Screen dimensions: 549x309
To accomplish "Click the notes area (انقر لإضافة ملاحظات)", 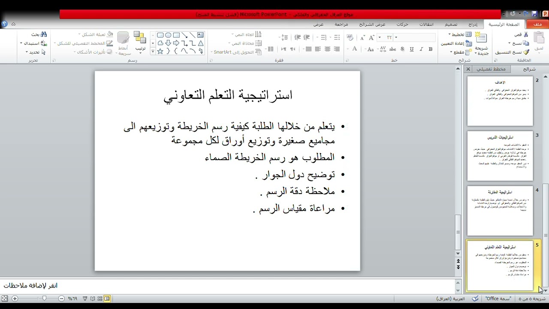I will click(227, 285).
